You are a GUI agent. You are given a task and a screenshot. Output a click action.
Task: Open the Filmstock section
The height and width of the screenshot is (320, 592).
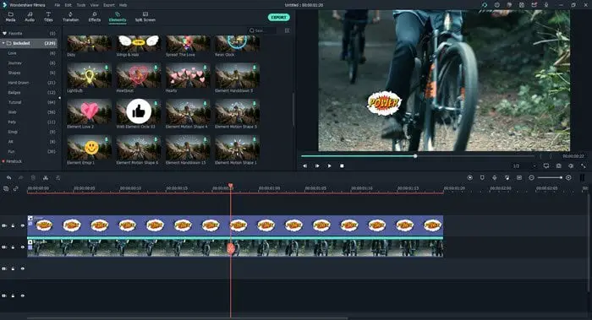(14, 161)
